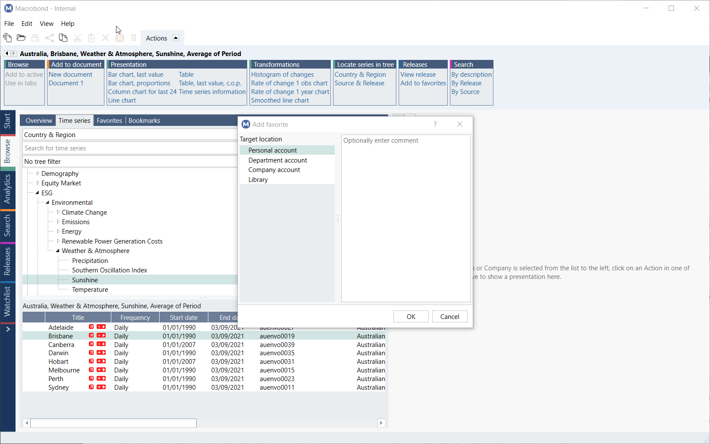Click the wide red icon in Darwin row
This screenshot has height=444, width=710.
tap(101, 352)
